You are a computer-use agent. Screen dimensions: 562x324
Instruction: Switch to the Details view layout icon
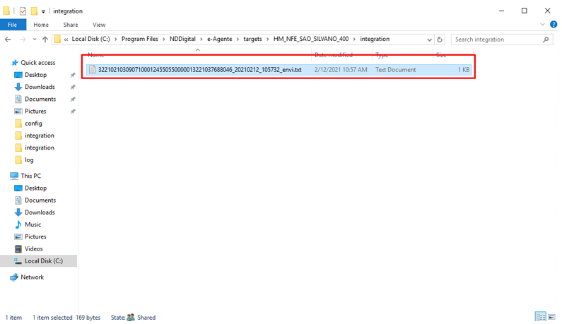click(540, 317)
